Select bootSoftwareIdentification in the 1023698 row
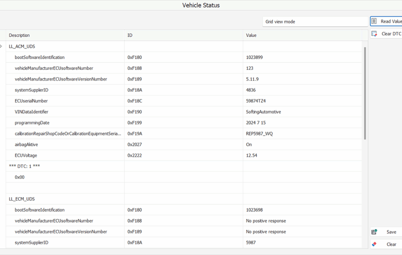Viewport: 402px width, 255px height. coord(40,210)
